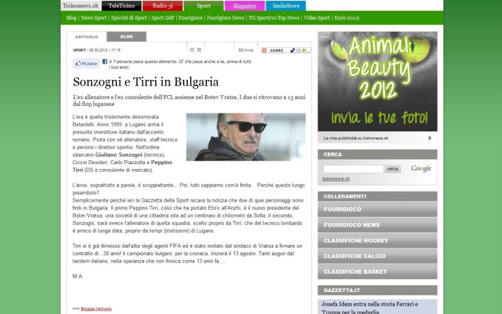Click the decrease text size icon
This screenshot has width=502, height=314.
click(x=191, y=50)
